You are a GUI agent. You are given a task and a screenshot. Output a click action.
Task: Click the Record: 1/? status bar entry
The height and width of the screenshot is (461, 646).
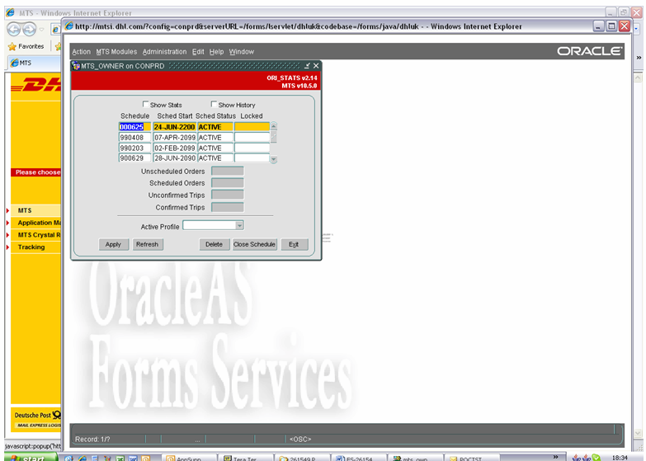92,440
